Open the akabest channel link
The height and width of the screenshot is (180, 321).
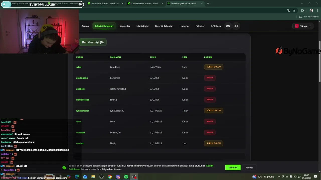[x=81, y=89]
